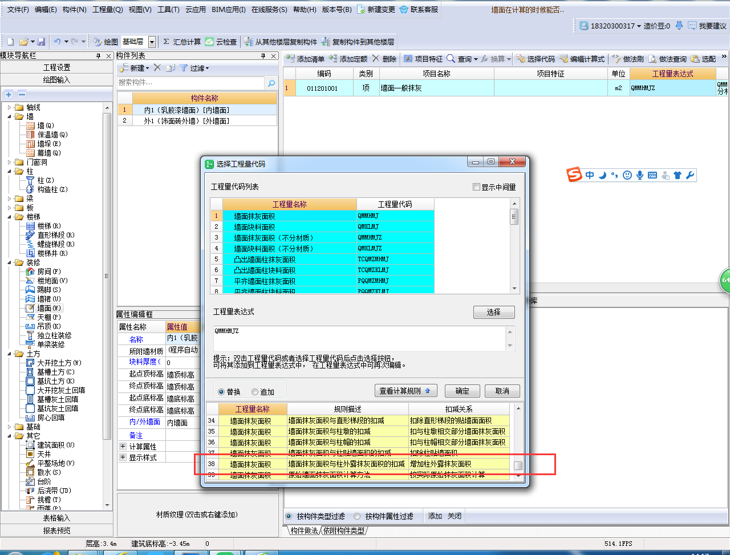Click 删除 in the quota toolbar

pos(384,59)
